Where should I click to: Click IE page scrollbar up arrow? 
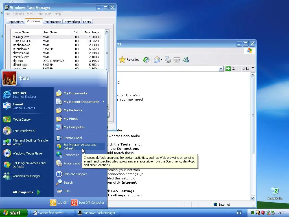[253, 75]
